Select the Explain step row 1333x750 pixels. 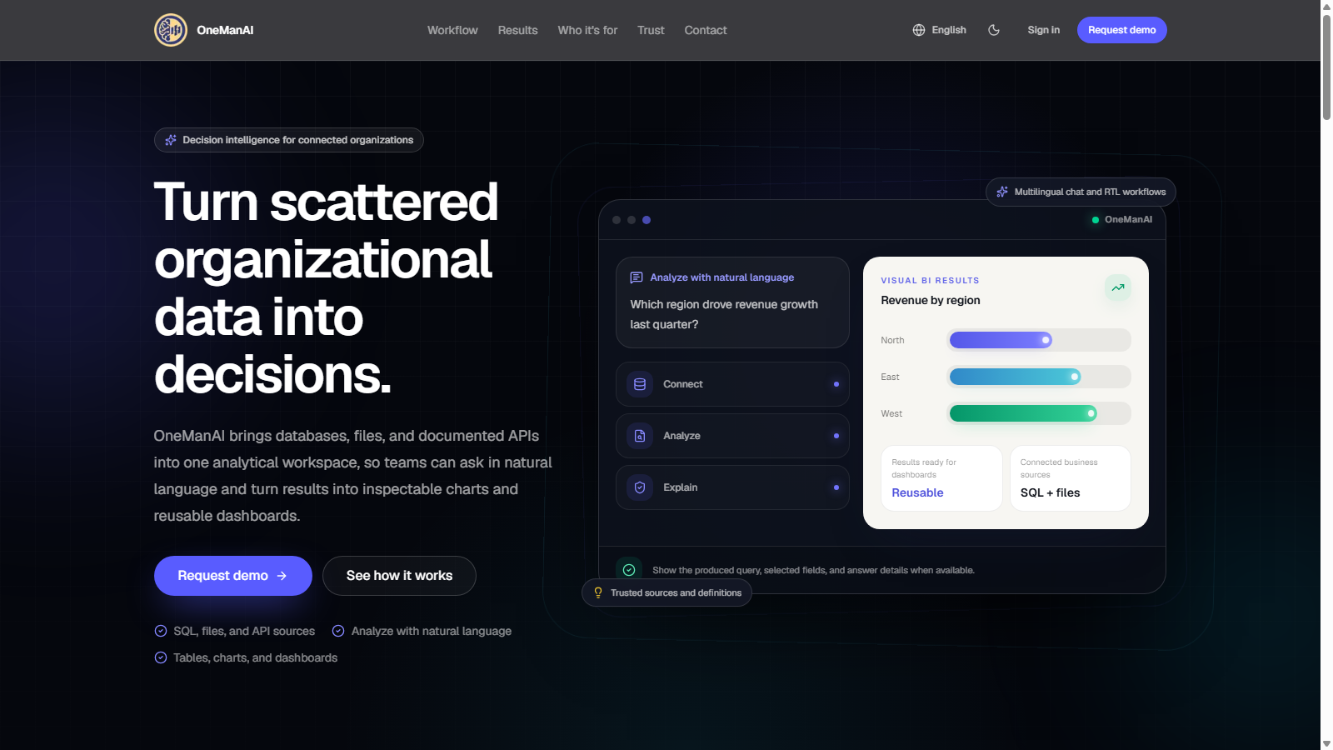point(732,487)
